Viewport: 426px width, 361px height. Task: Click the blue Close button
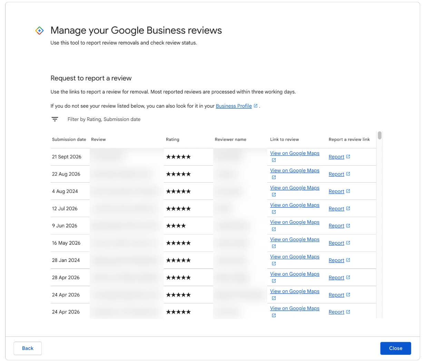pos(396,348)
